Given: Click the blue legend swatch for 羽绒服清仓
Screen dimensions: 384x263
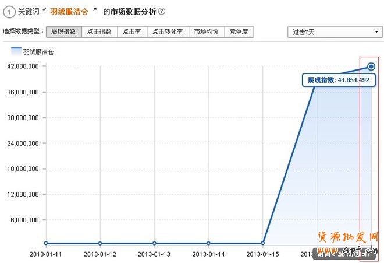Looking at the screenshot, I should [x=16, y=51].
